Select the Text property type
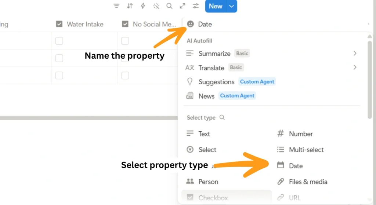This screenshot has width=376, height=205. pyautogui.click(x=227, y=133)
